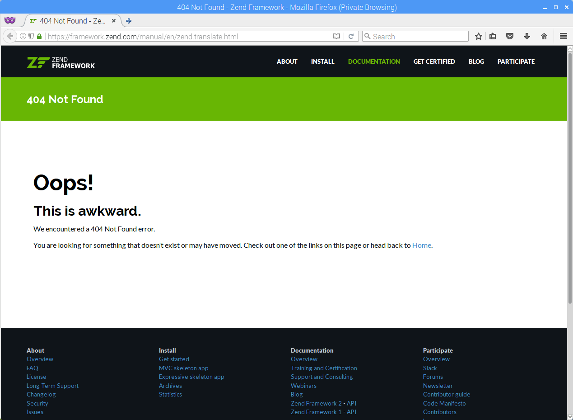Viewport: 573px width, 420px height.
Task: Open the Overview link under About
Action: (40, 359)
